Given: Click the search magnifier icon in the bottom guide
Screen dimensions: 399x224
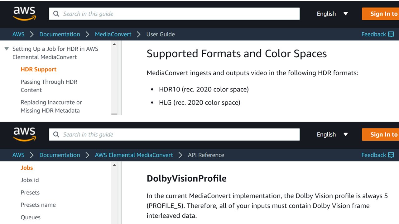Looking at the screenshot, I should click(x=56, y=134).
